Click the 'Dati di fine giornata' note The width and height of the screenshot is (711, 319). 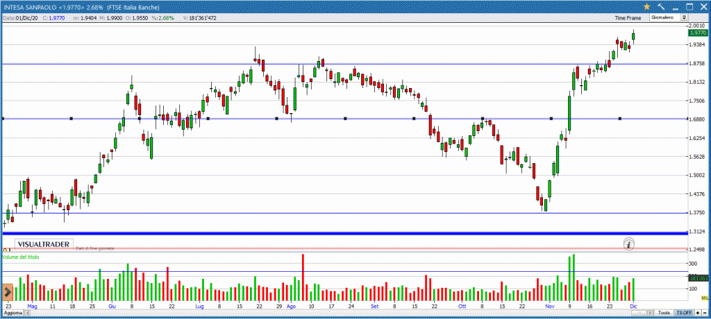(94, 248)
